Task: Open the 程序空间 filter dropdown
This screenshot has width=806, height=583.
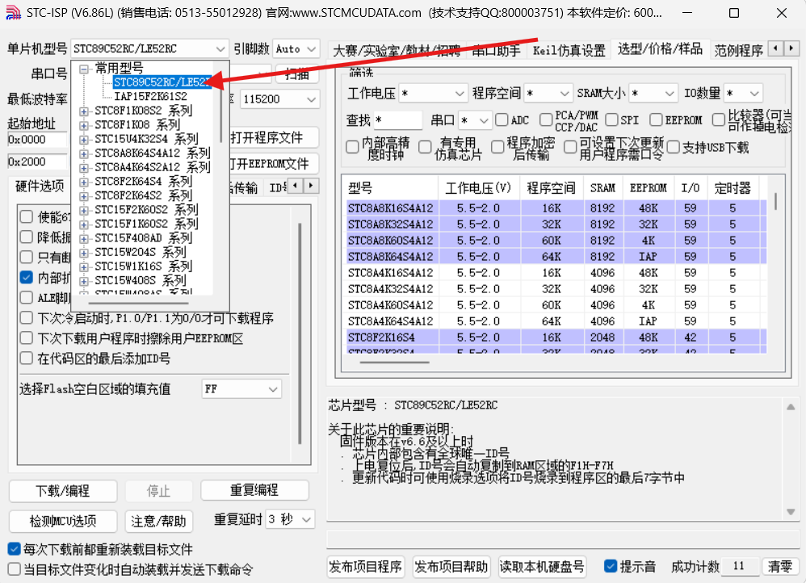Action: tap(548, 94)
